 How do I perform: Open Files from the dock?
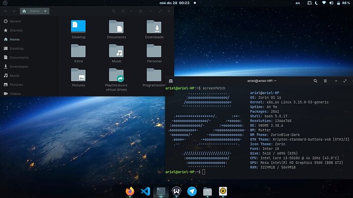pyautogui.click(x=207, y=192)
